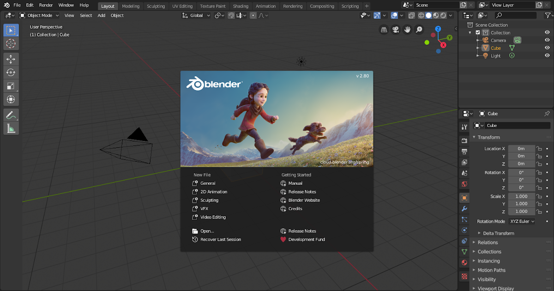Select the Measure tool
The height and width of the screenshot is (291, 554).
point(11,128)
